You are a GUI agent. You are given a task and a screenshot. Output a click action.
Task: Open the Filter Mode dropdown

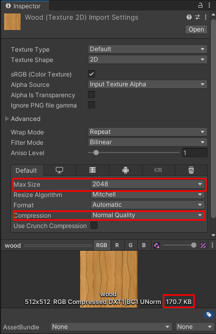pos(147,142)
